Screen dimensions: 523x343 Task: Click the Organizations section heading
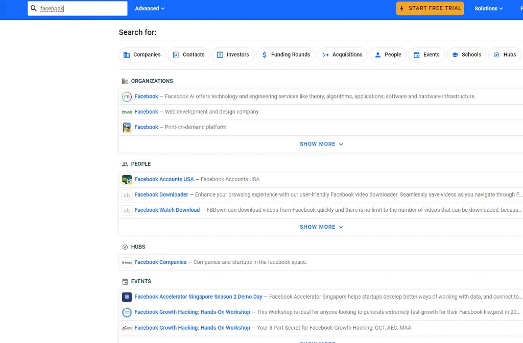point(152,81)
